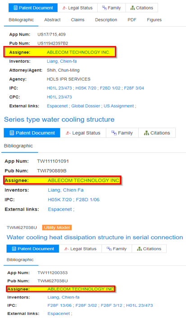Open the Series type water cooling structure title

pos(59,119)
